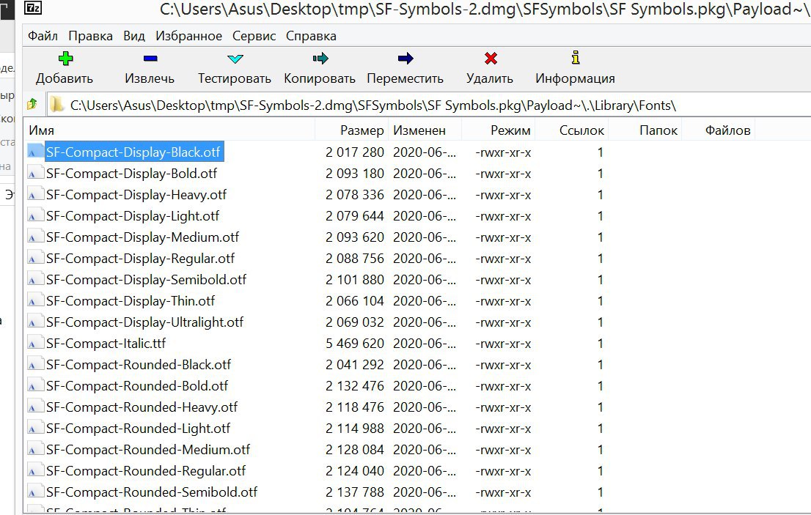Select SF-Compact-Italic.ttf file
The height and width of the screenshot is (515, 811).
point(106,344)
